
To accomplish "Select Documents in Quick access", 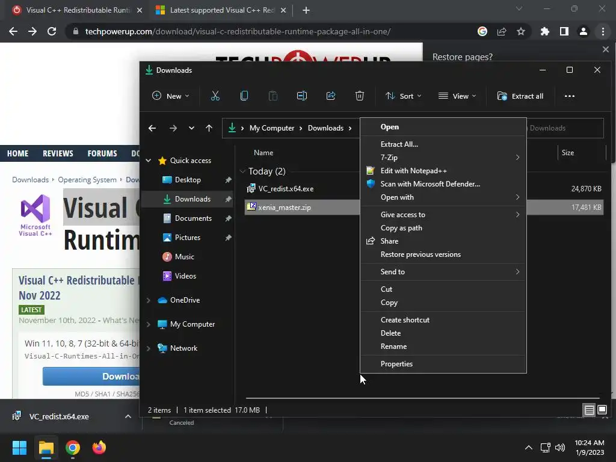I will [x=193, y=218].
